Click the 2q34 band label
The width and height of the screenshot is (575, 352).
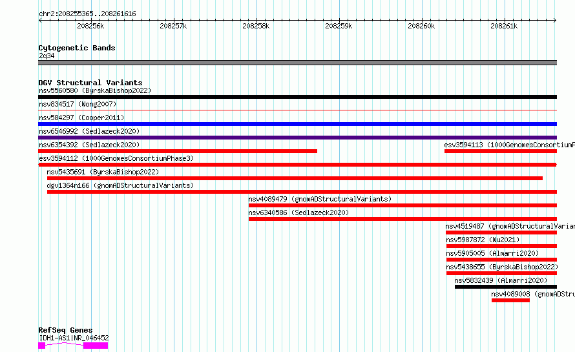pos(47,56)
